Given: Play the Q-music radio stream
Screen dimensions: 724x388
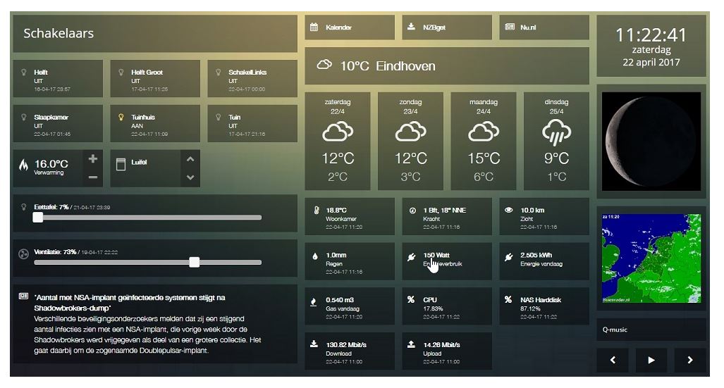Looking at the screenshot, I should coord(651,360).
